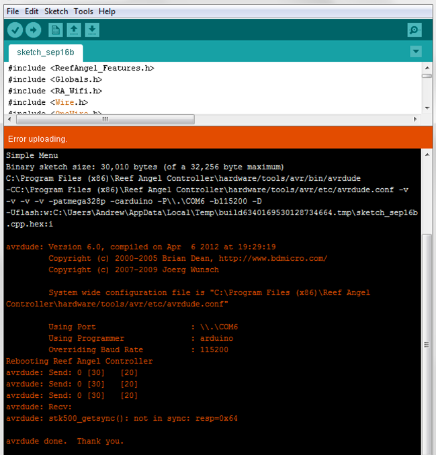
Task: Click editor horizontal scroll right arrow
Action: click(415, 119)
